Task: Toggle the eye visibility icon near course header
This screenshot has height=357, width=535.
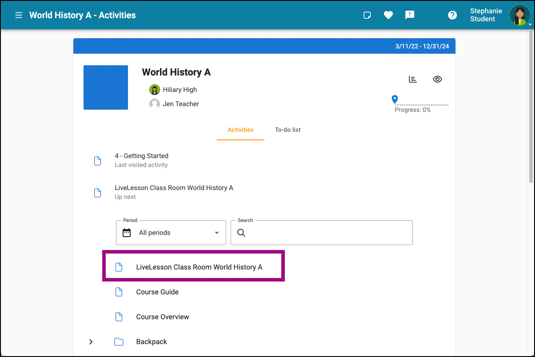Action: 437,79
